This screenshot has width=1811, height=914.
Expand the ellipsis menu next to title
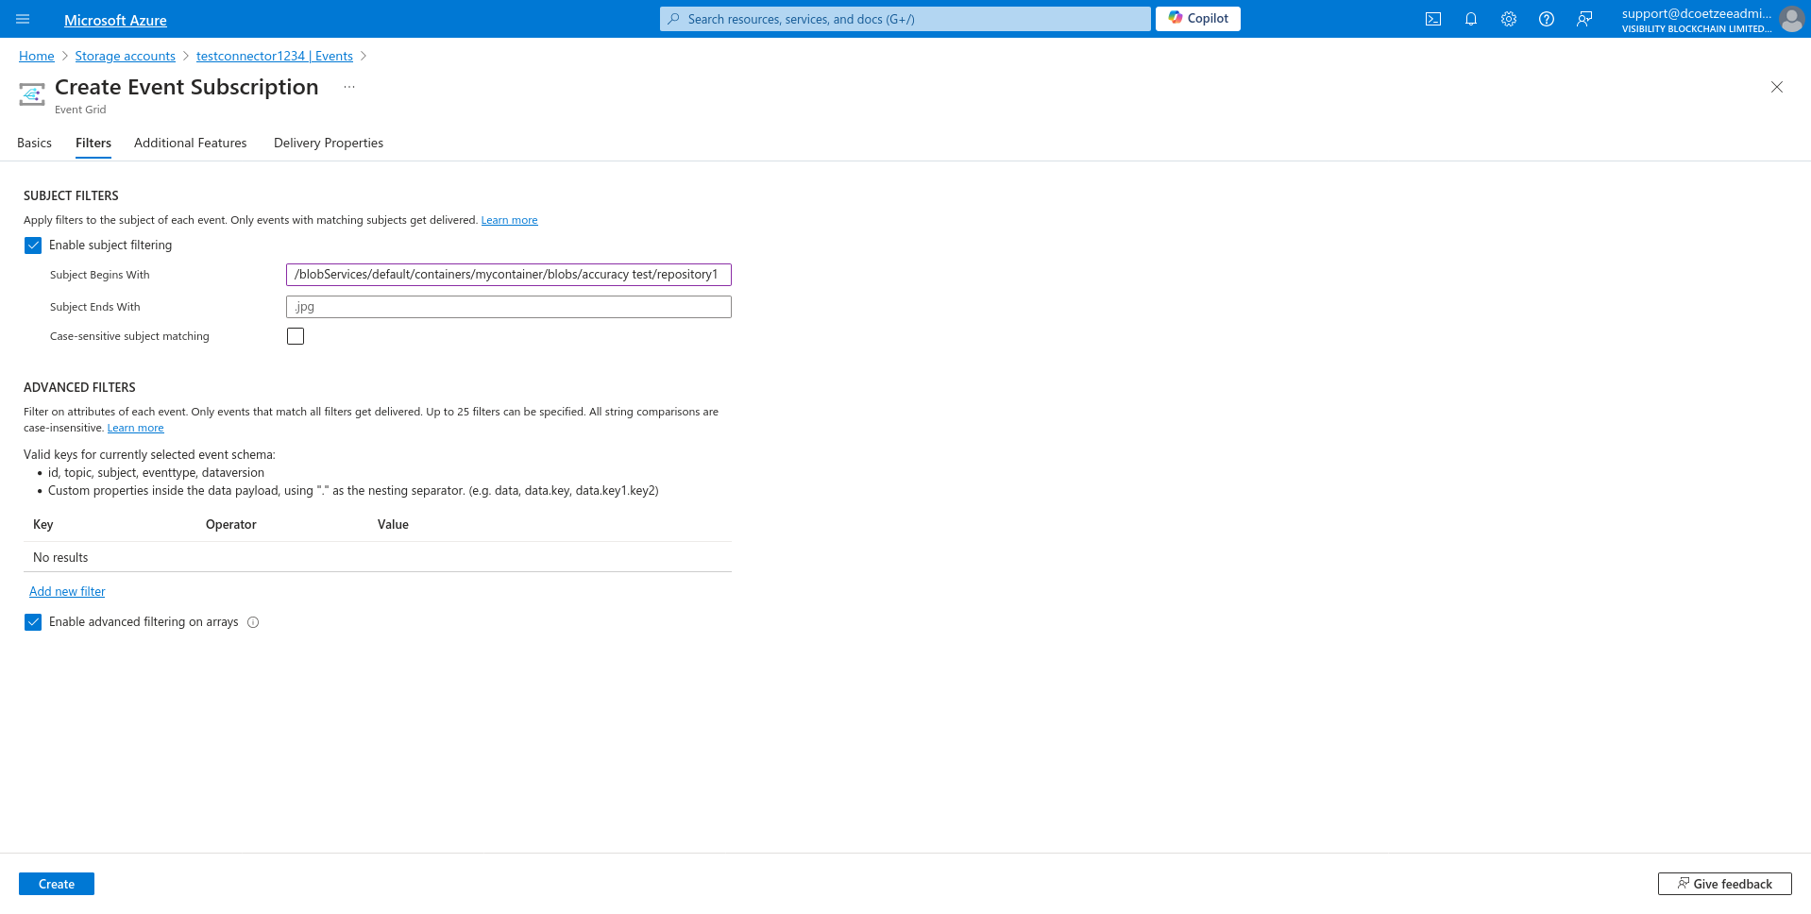coord(349,87)
